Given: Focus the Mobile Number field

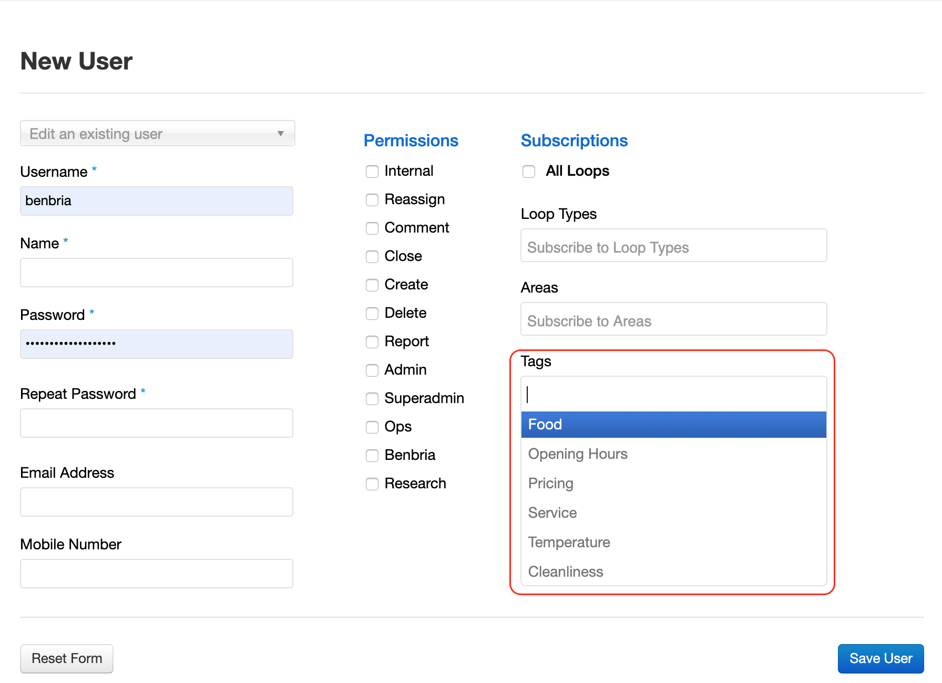Looking at the screenshot, I should 157,574.
